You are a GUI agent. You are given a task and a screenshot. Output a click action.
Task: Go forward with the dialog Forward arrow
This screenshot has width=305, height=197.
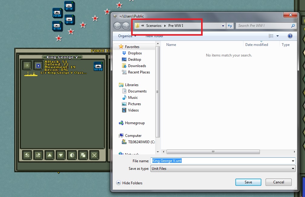point(126,26)
